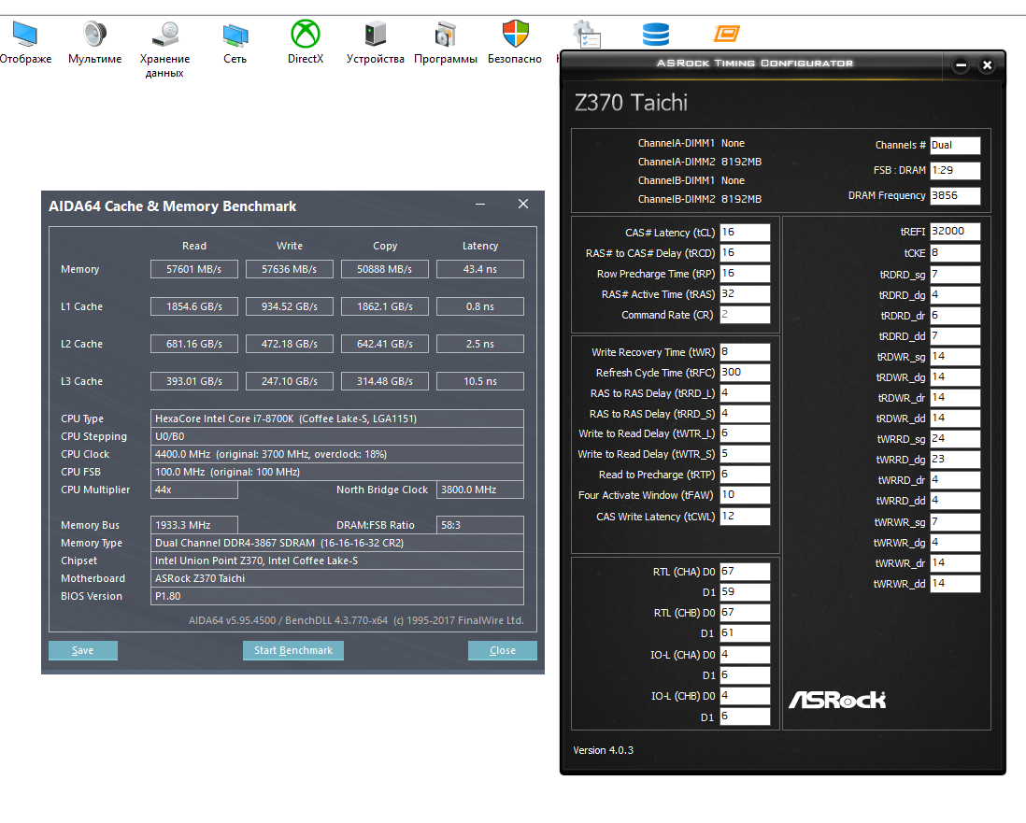
Task: Open the Сеть network icon
Action: (x=235, y=34)
